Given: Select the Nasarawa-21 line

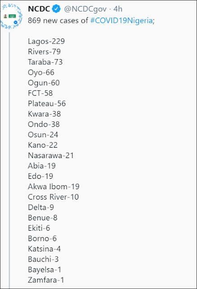Looking at the screenshot, I should pyautogui.click(x=51, y=155).
